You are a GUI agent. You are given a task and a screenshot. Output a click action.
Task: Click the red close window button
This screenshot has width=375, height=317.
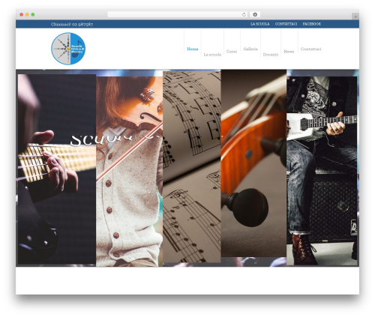(22, 14)
